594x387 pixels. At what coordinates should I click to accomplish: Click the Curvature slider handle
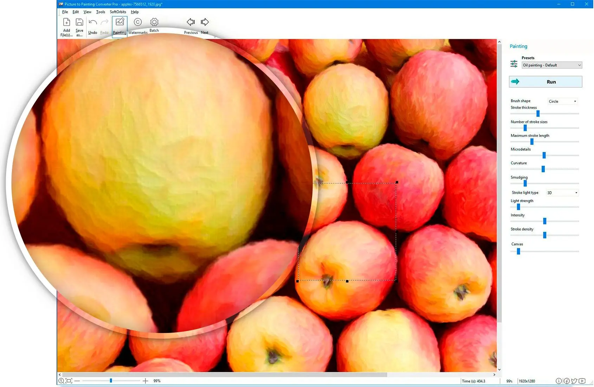pyautogui.click(x=543, y=169)
